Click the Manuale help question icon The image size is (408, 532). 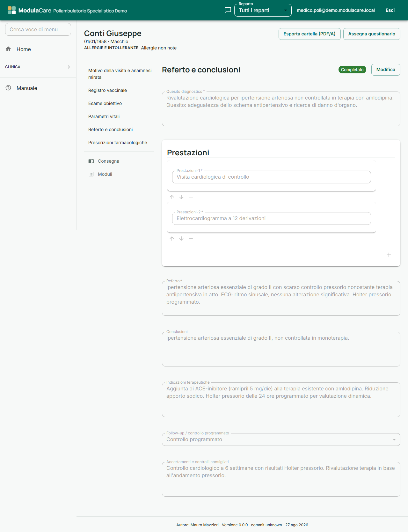[x=8, y=88]
